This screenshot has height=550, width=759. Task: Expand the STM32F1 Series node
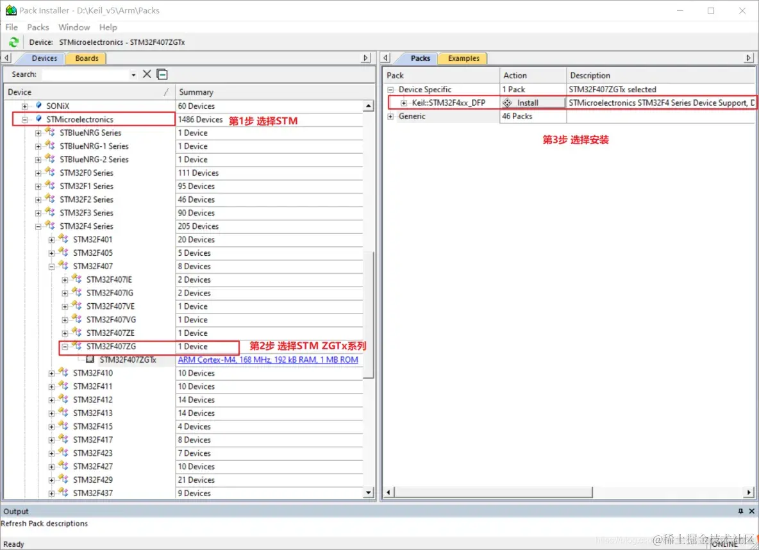(x=38, y=187)
